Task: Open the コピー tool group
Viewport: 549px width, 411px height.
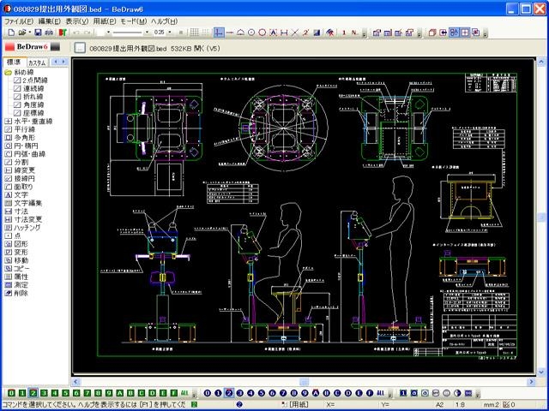Action: [17, 269]
